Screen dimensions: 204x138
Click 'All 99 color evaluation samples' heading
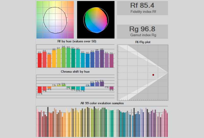pos(102,103)
